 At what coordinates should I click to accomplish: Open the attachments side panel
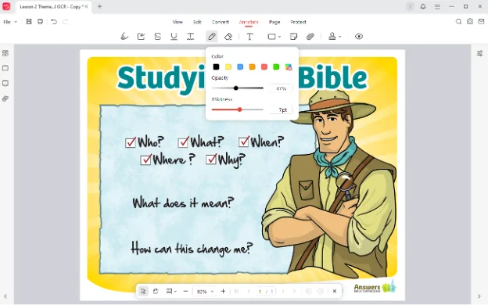(5, 99)
